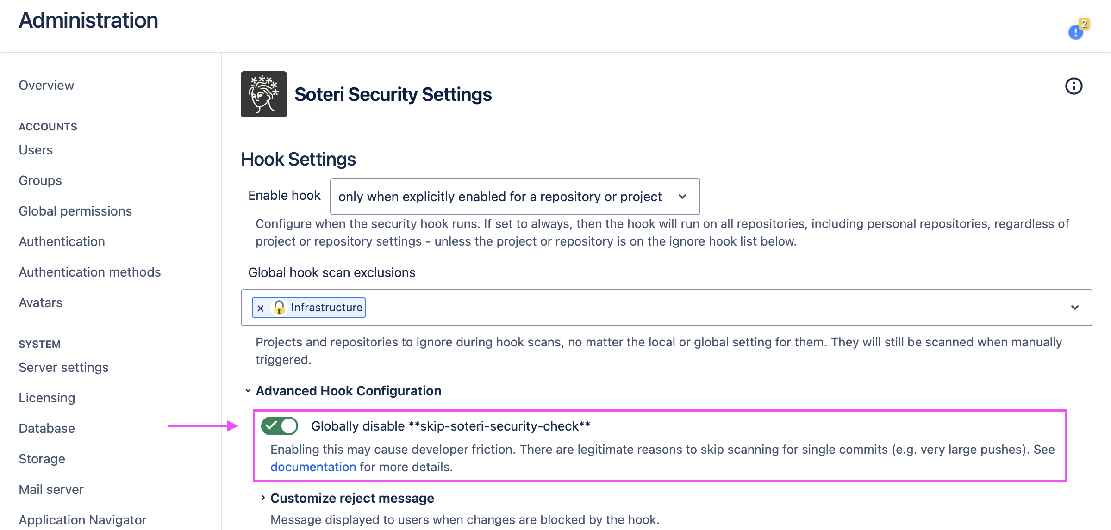This screenshot has height=530, width=1111.
Task: Toggle Globally disable skip-soteri-security-check switch
Action: point(280,426)
